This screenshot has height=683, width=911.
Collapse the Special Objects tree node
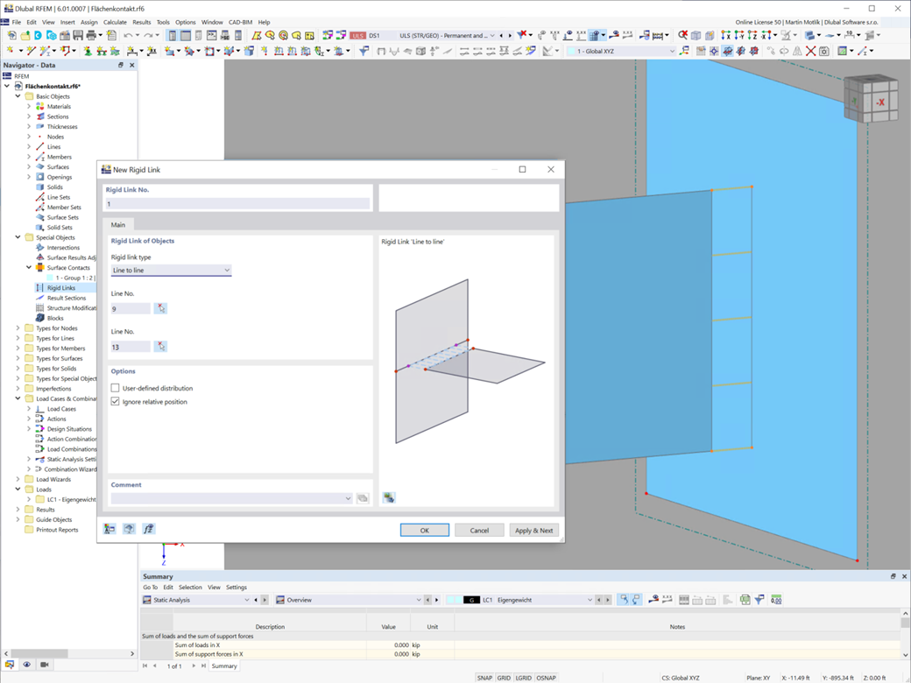(x=18, y=237)
